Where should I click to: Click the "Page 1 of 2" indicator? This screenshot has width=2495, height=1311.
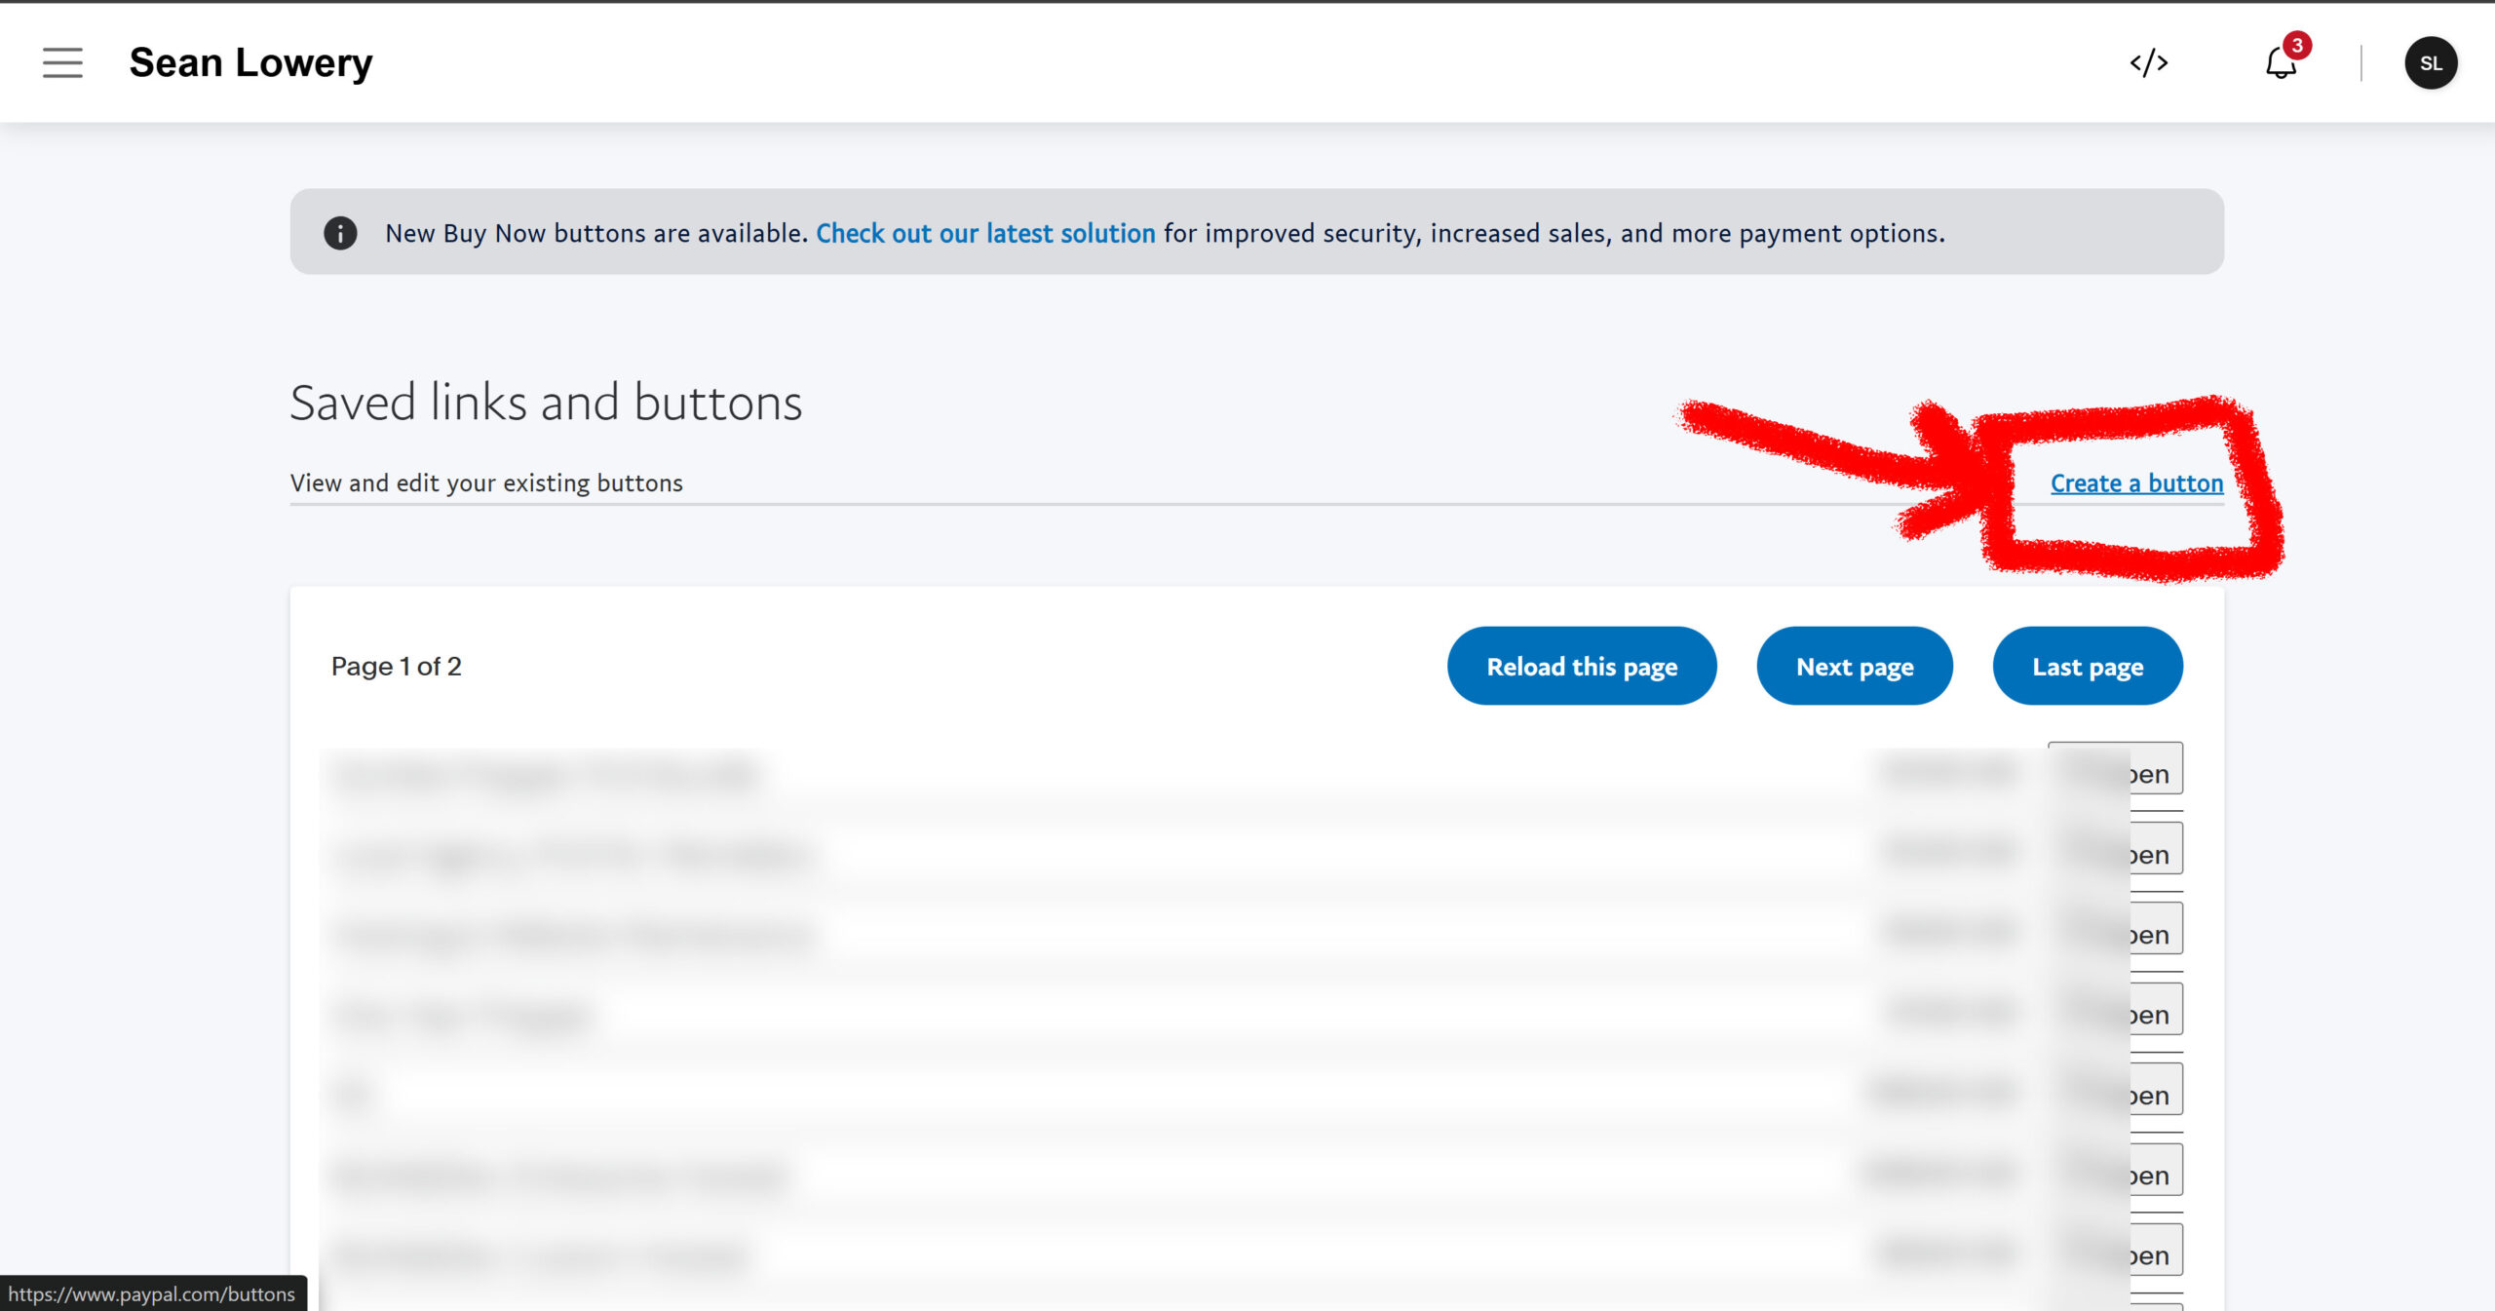[396, 667]
